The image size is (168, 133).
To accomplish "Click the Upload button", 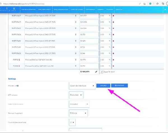I will [103, 85].
